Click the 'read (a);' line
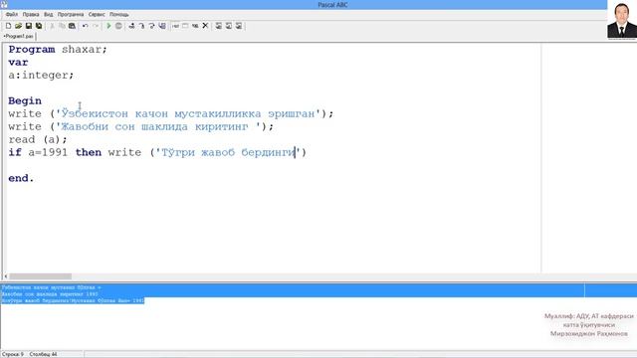The height and width of the screenshot is (358, 637). coord(38,139)
